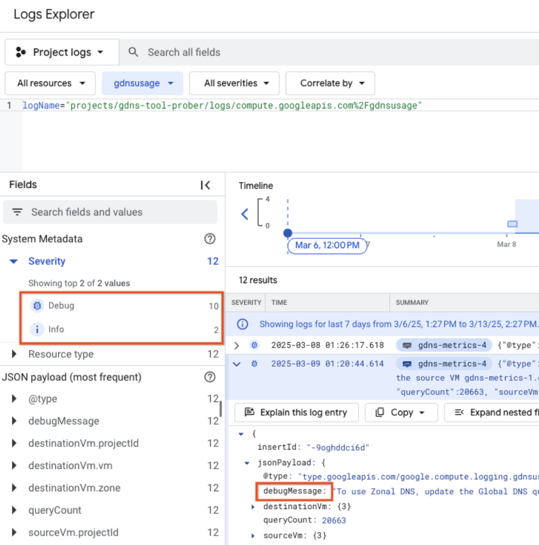Expand the @type field
The image size is (539, 545).
14,398
